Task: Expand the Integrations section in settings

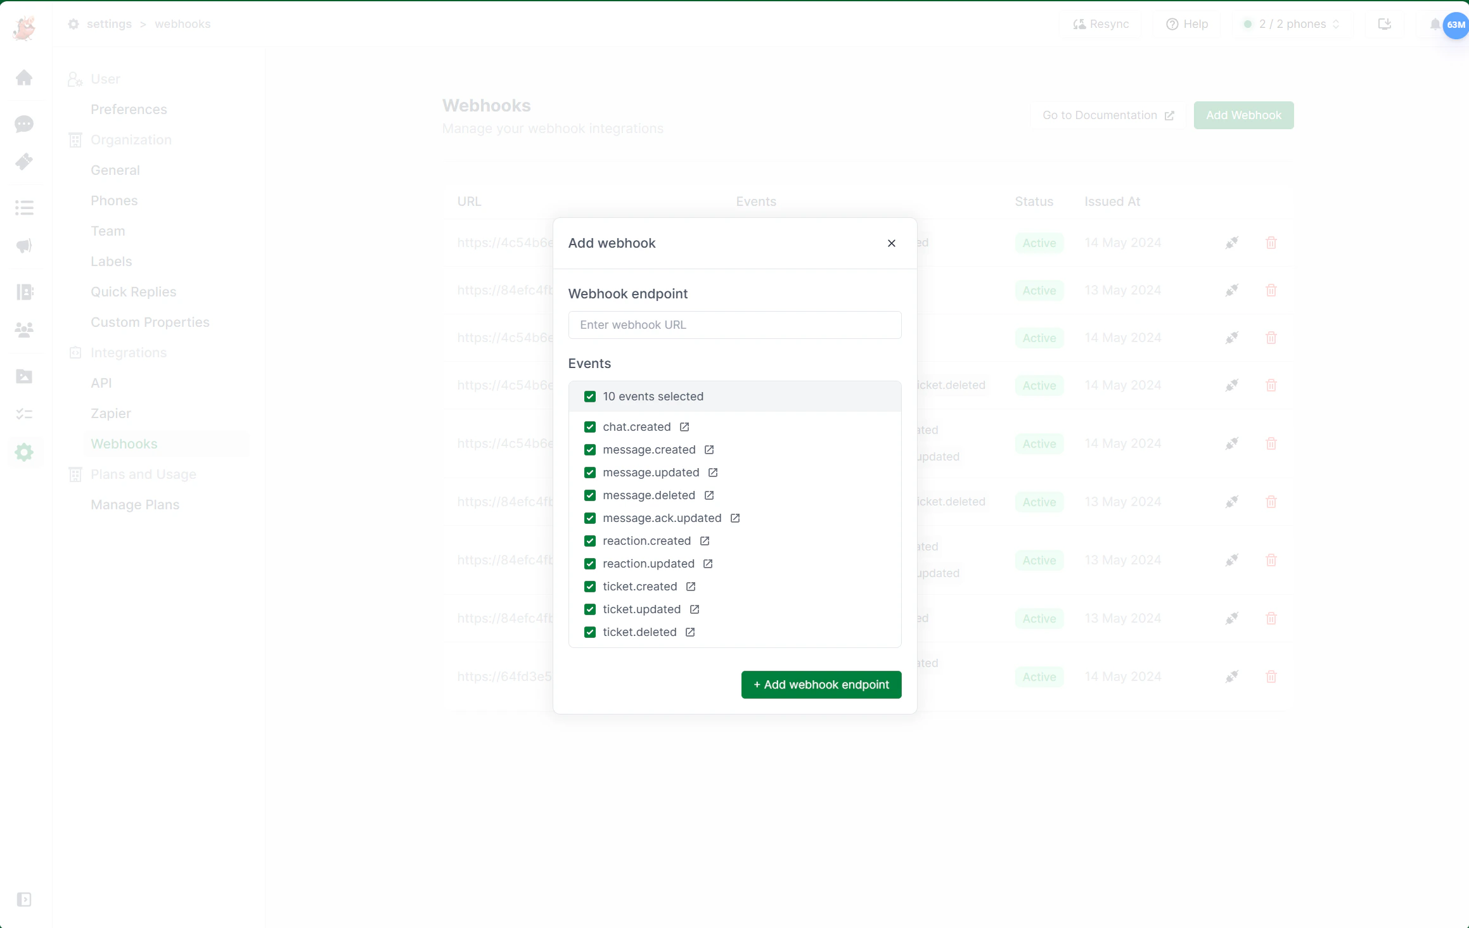Action: pyautogui.click(x=128, y=352)
